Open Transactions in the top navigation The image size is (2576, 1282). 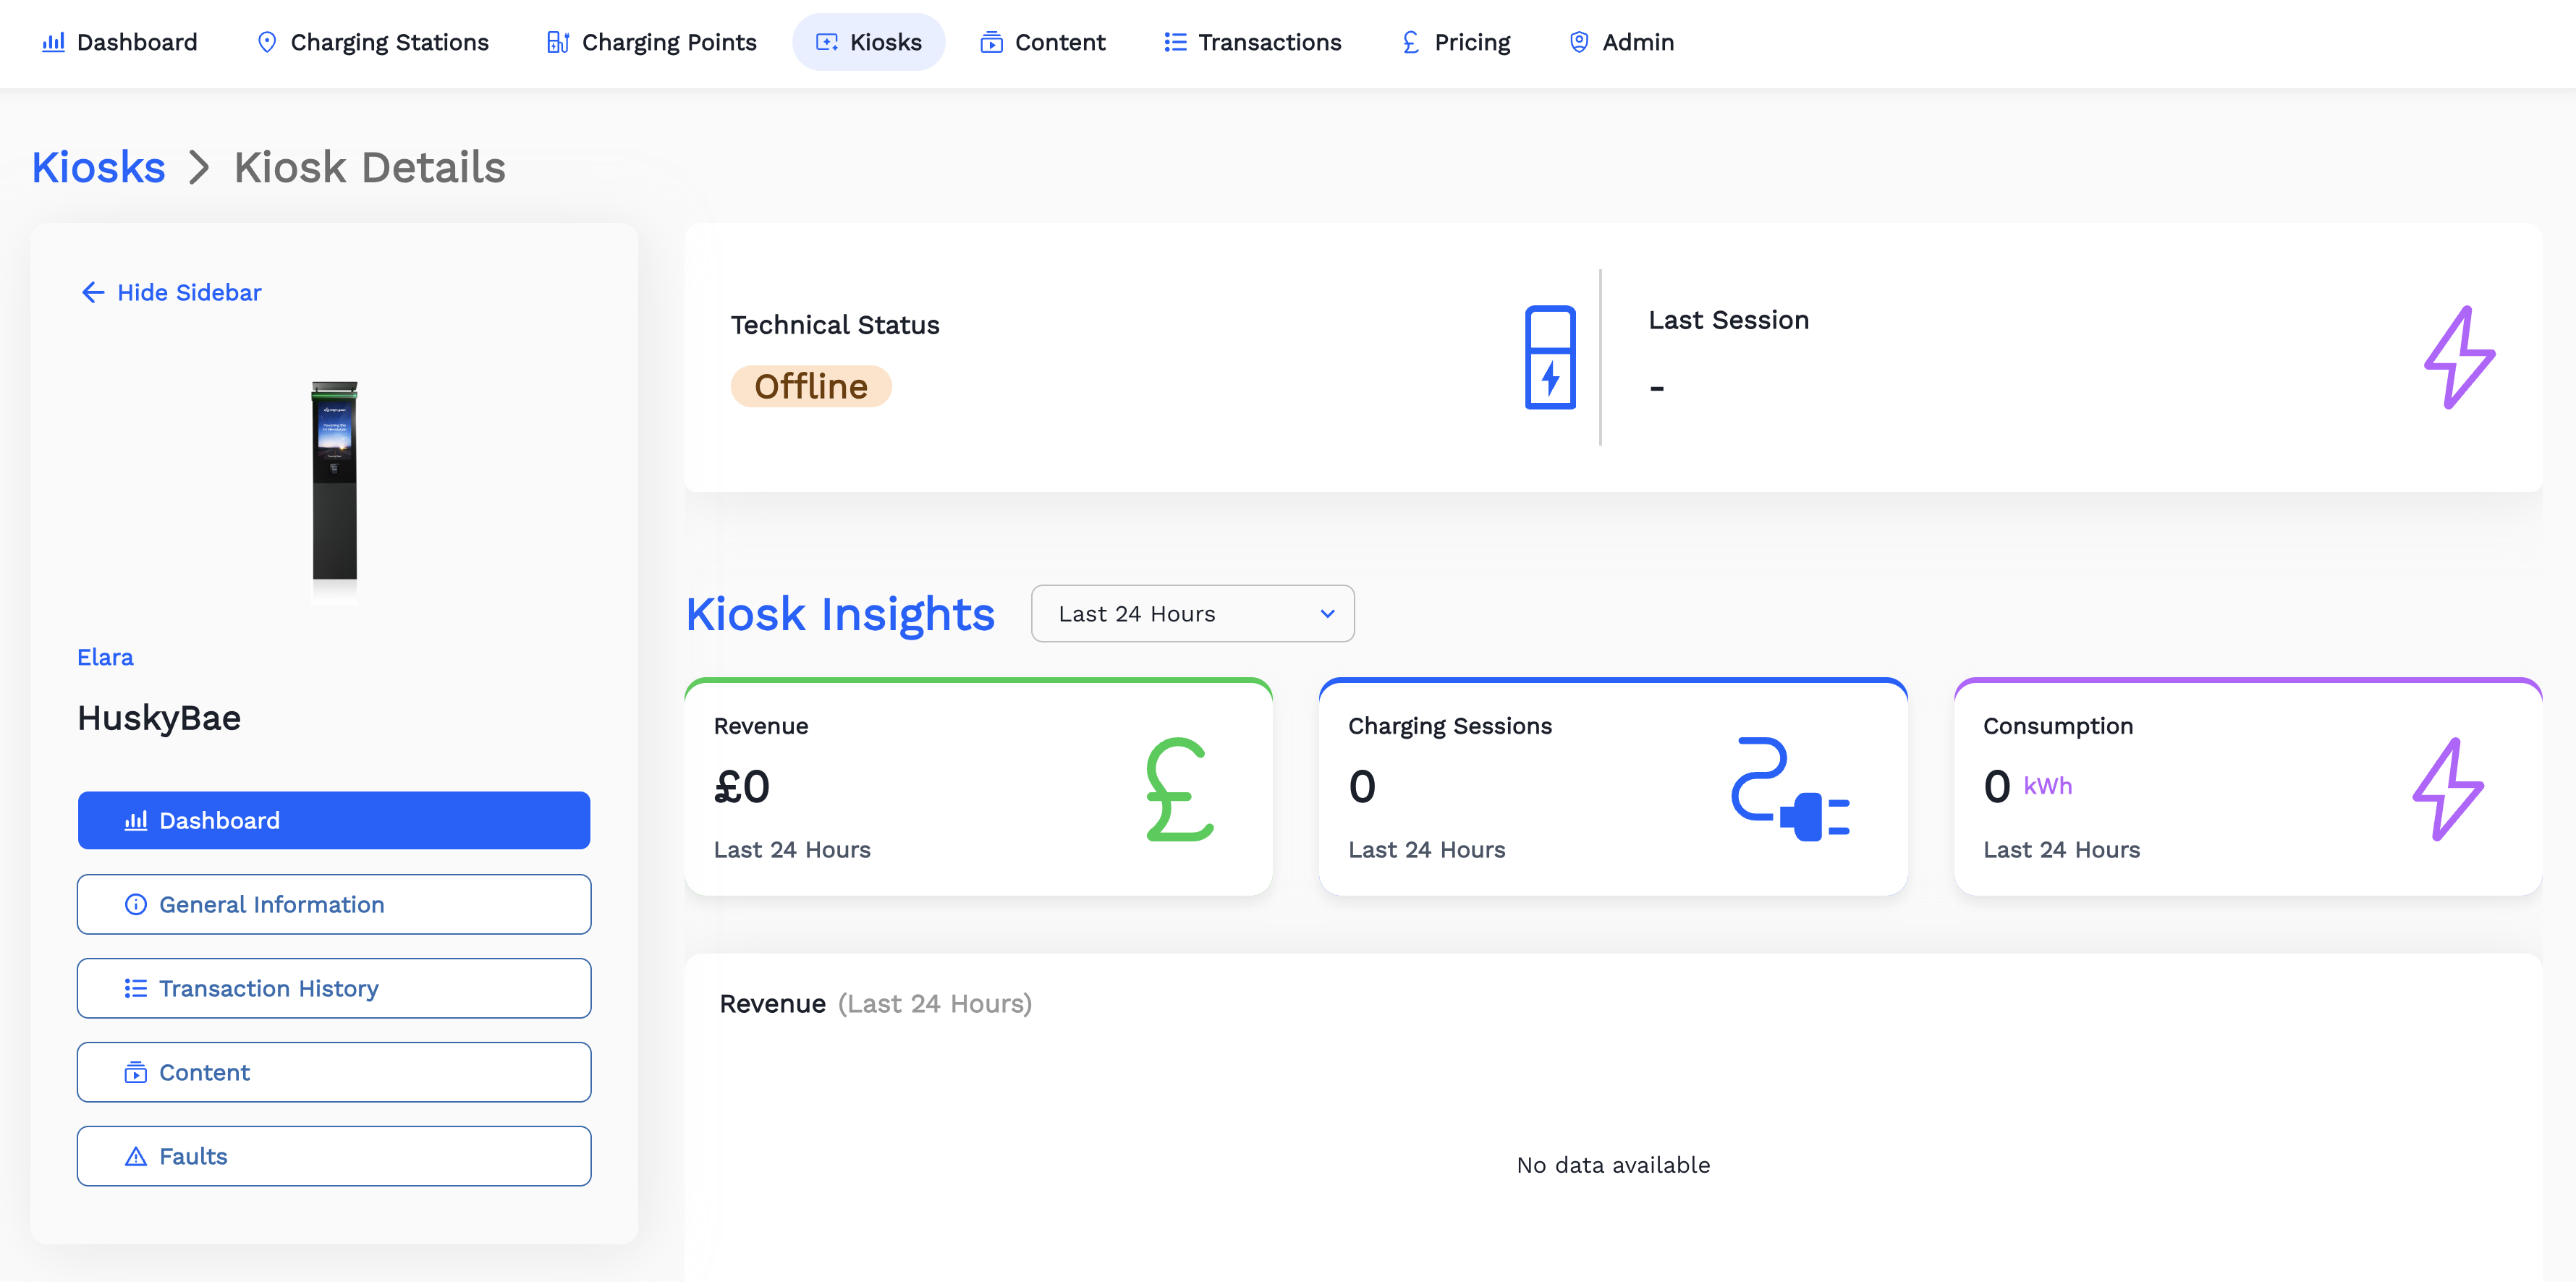[1252, 42]
